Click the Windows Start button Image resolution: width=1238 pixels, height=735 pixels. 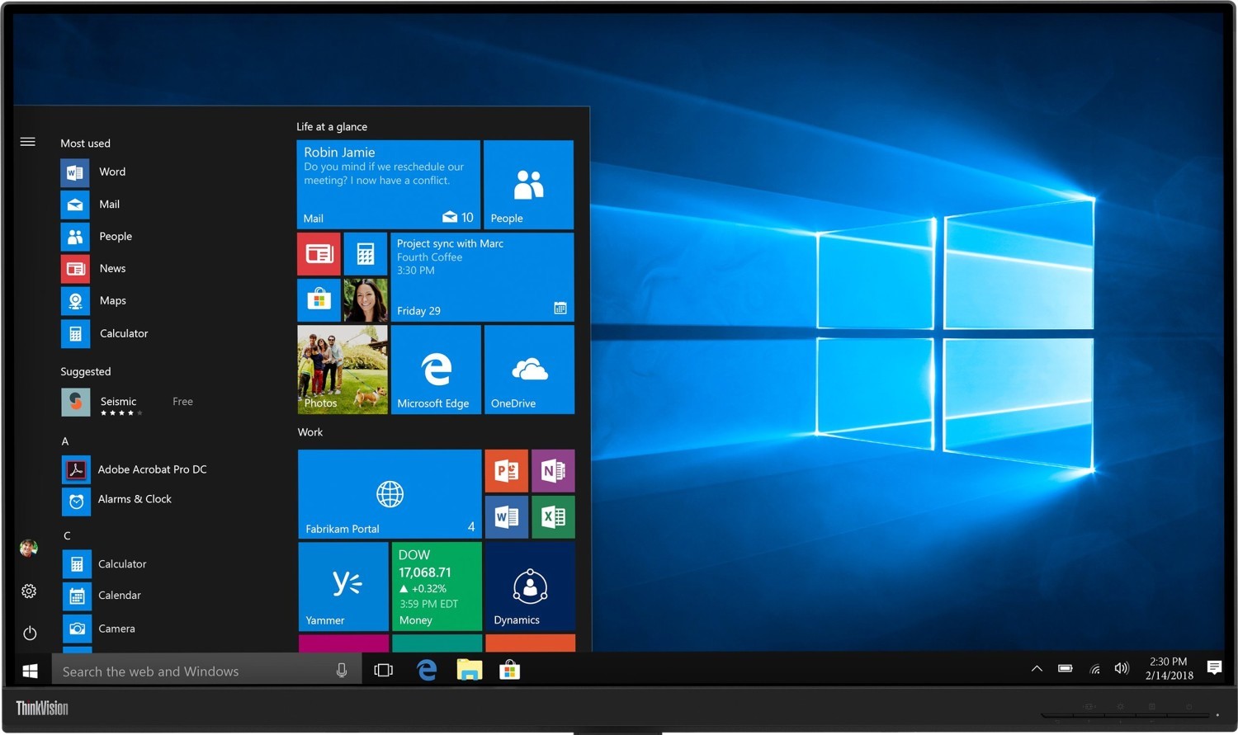[31, 671]
